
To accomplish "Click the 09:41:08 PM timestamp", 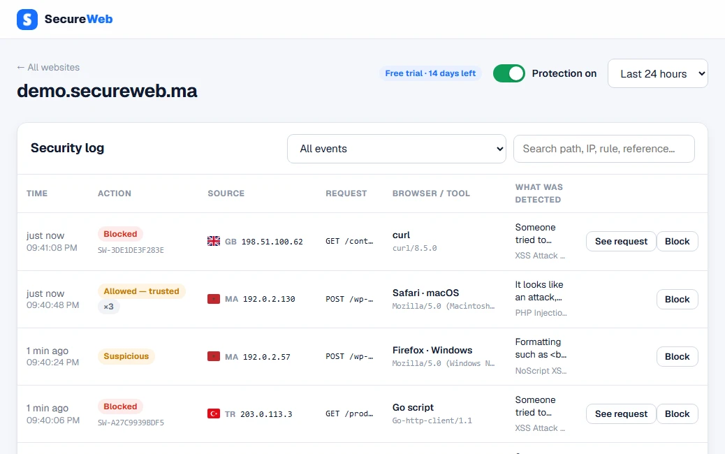I will coord(52,248).
